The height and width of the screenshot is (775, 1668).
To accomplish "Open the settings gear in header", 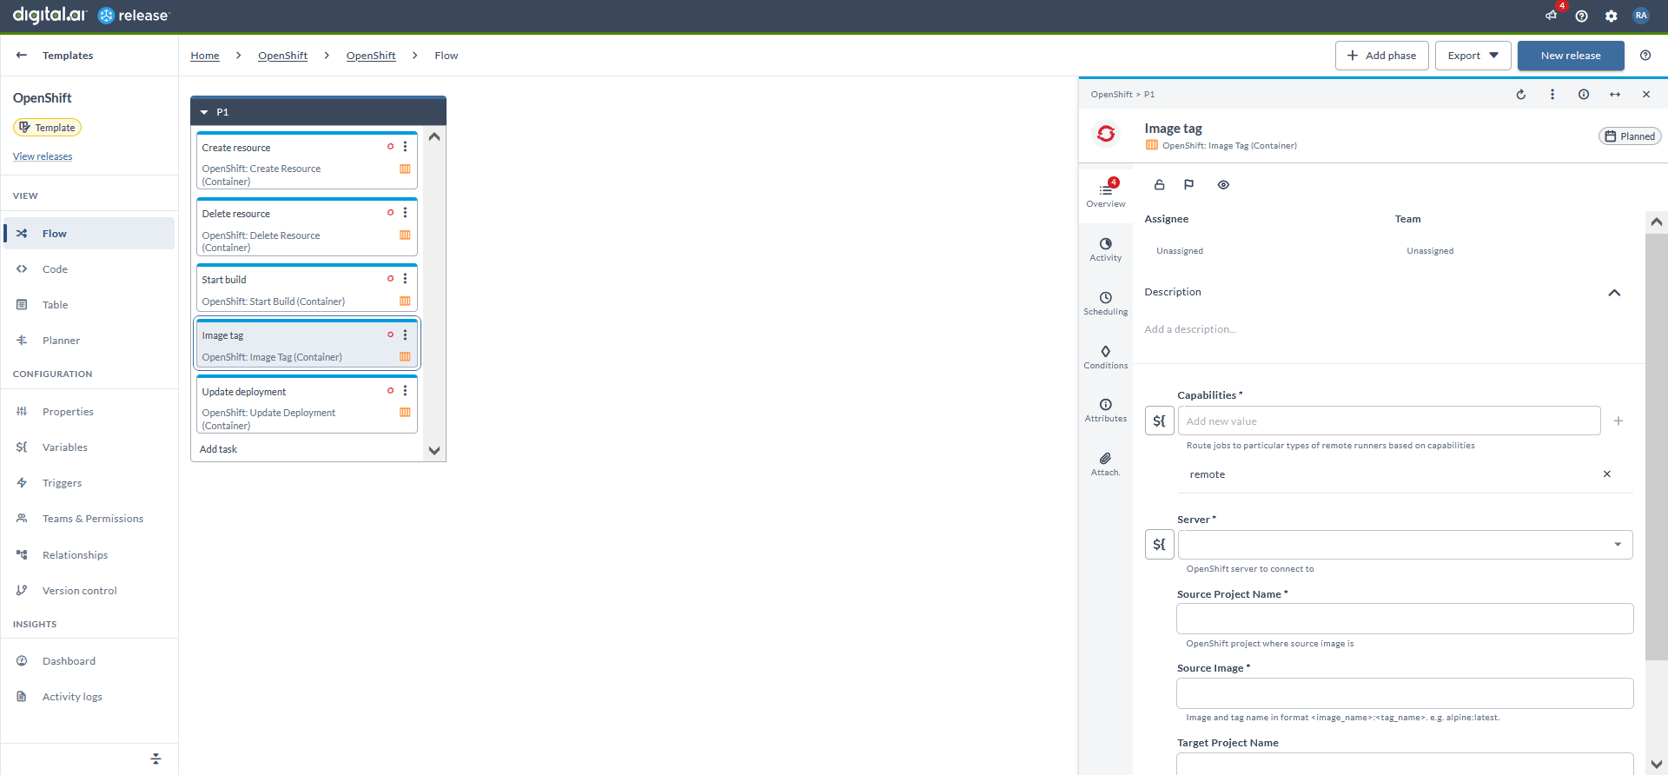I will pos(1611,16).
